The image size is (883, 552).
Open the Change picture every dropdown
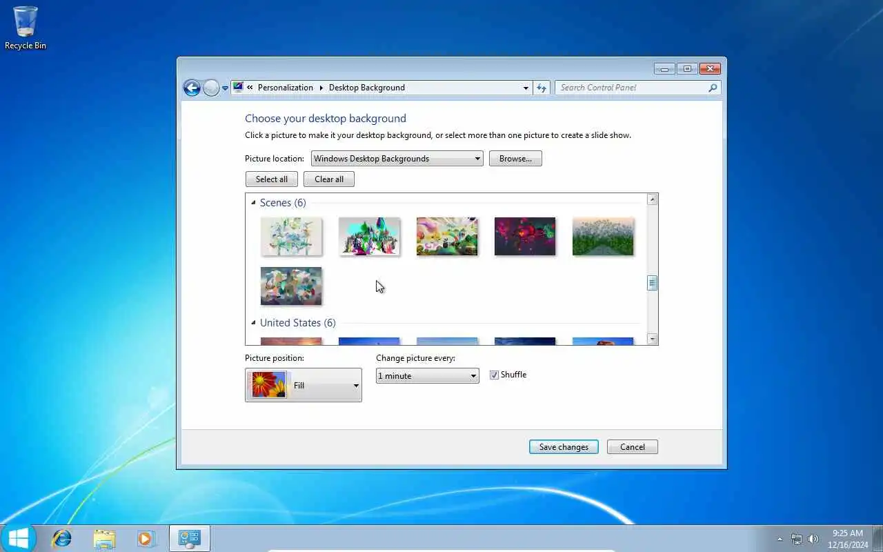tap(427, 375)
